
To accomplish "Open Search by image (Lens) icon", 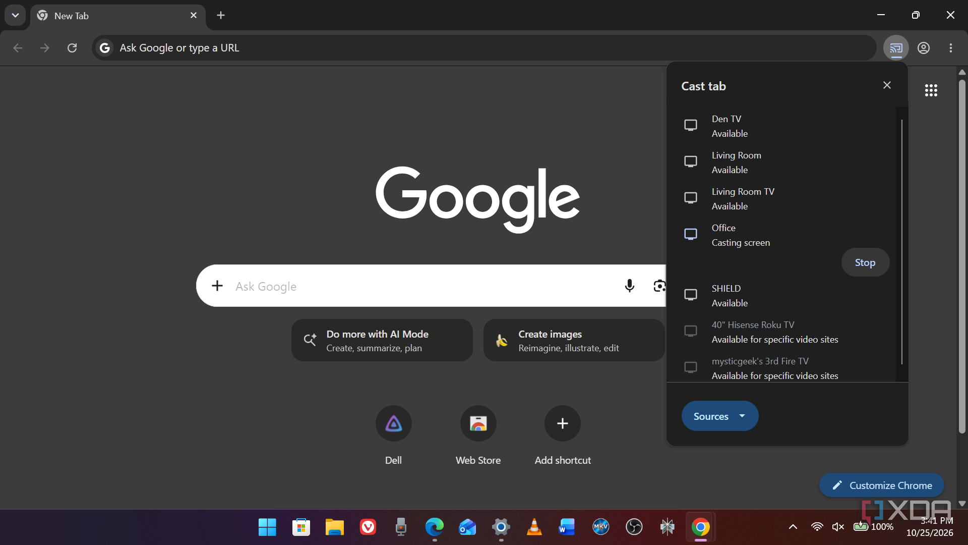I will coord(659,286).
